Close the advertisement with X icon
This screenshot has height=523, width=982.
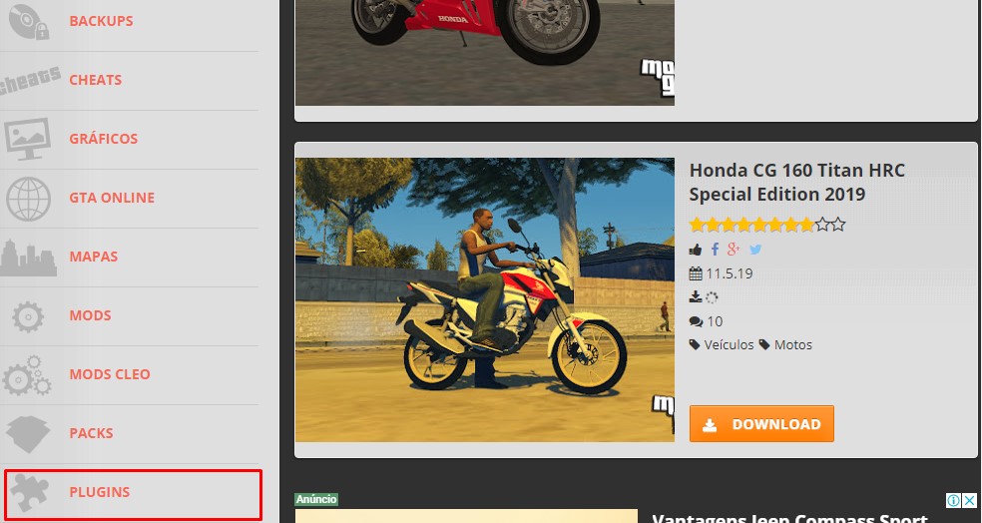[969, 500]
